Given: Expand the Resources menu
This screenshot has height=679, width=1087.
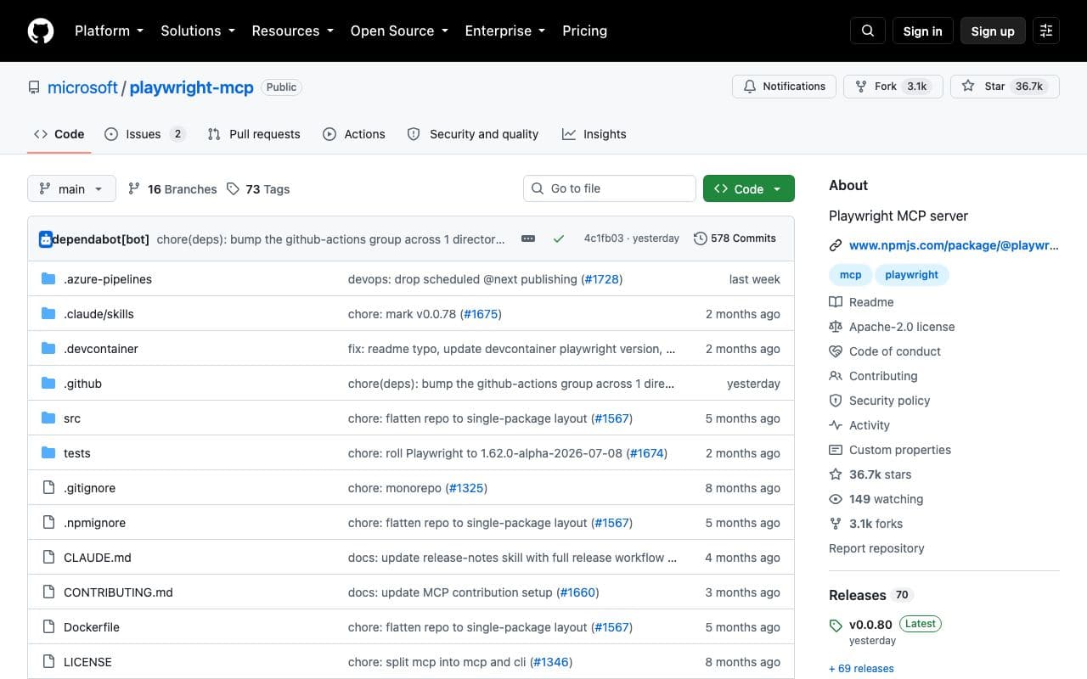Looking at the screenshot, I should 292,31.
